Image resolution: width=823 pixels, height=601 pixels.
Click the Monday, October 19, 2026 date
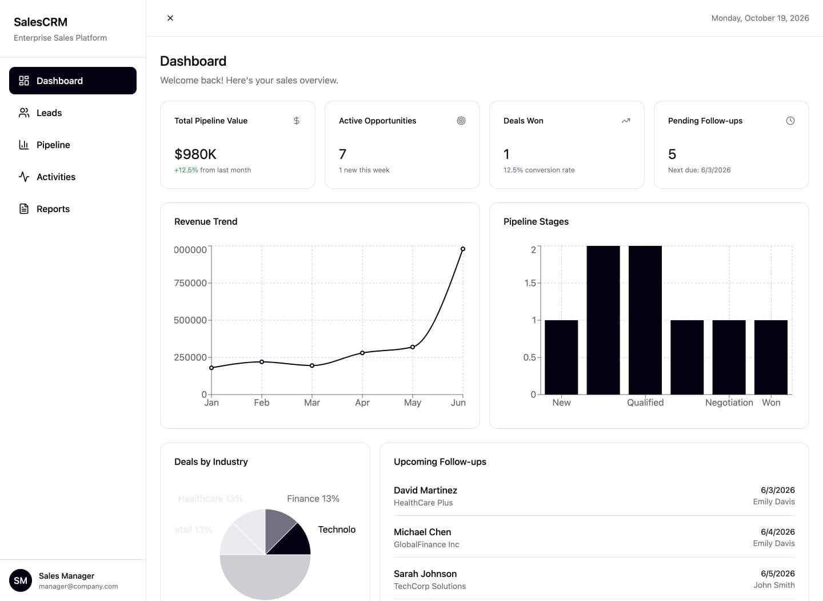coord(760,18)
